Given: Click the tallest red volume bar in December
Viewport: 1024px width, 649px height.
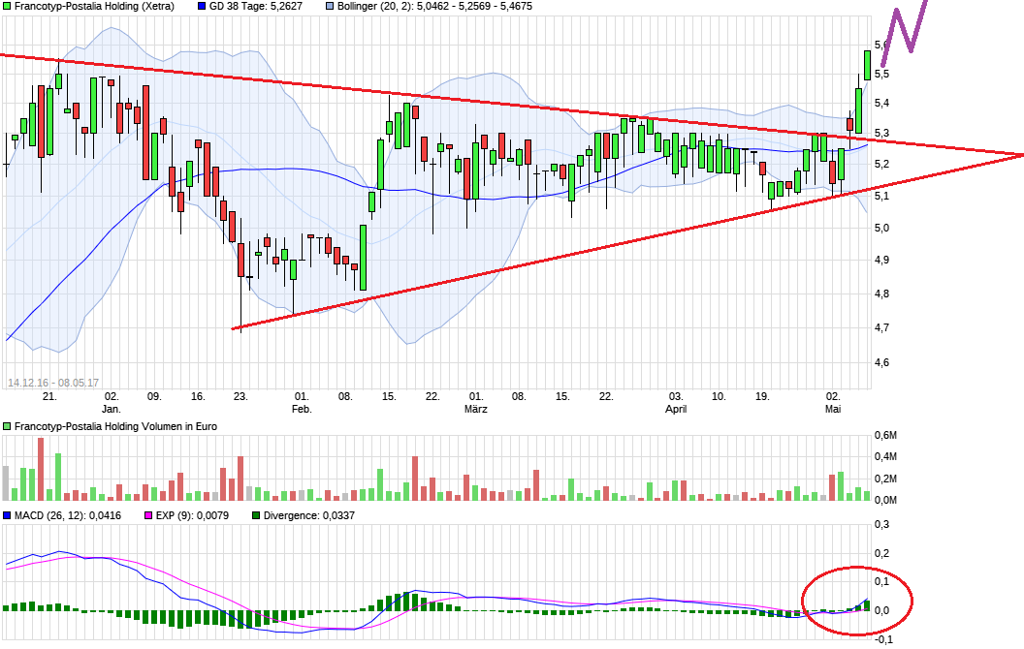Looking at the screenshot, I should tap(41, 469).
